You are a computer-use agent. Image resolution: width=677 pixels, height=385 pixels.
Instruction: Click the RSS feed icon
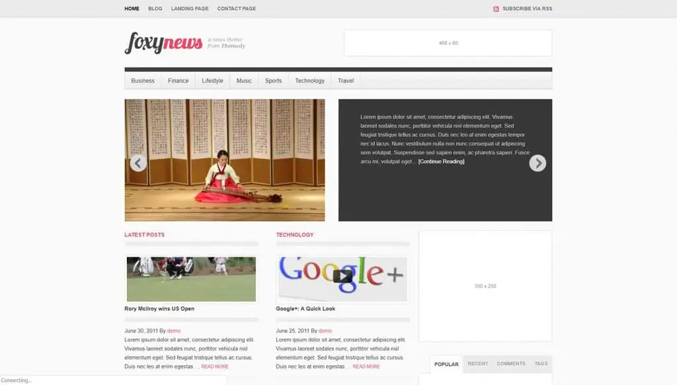click(x=496, y=9)
